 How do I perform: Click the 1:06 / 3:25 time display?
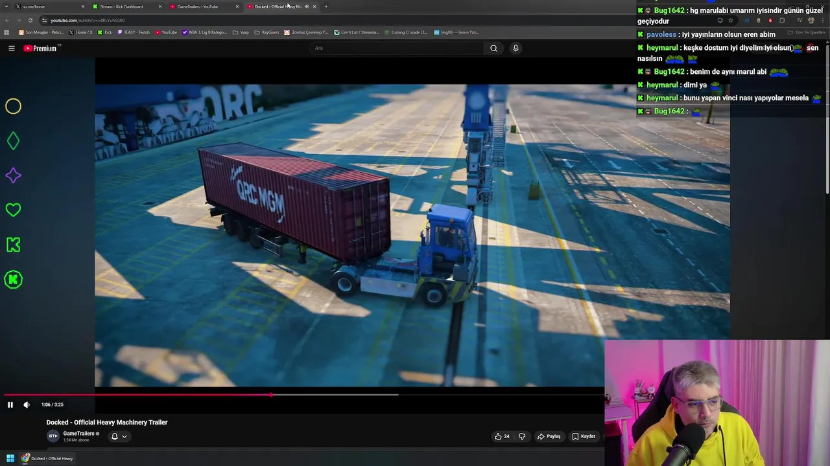pyautogui.click(x=53, y=405)
